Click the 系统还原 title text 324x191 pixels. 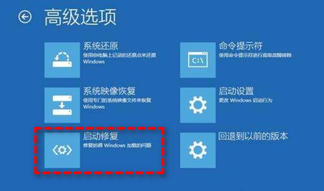tap(100, 46)
